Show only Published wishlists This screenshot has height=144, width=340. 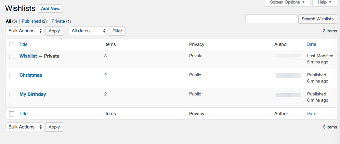click(31, 21)
